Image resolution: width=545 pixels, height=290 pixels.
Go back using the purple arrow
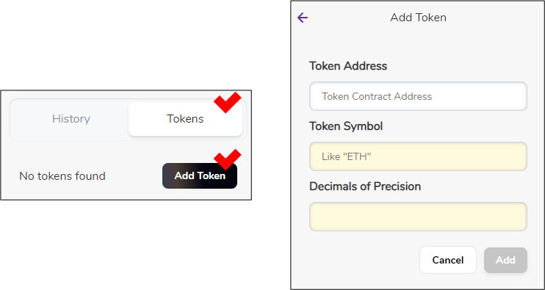tap(303, 18)
